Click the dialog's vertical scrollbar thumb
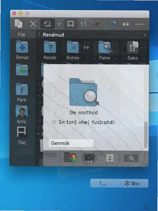This screenshot has width=158, height=211. pos(146,135)
